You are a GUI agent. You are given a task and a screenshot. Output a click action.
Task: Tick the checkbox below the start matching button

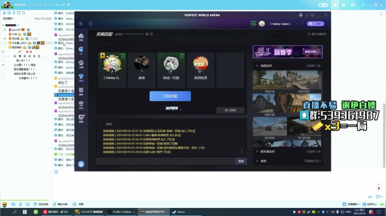(x=162, y=108)
